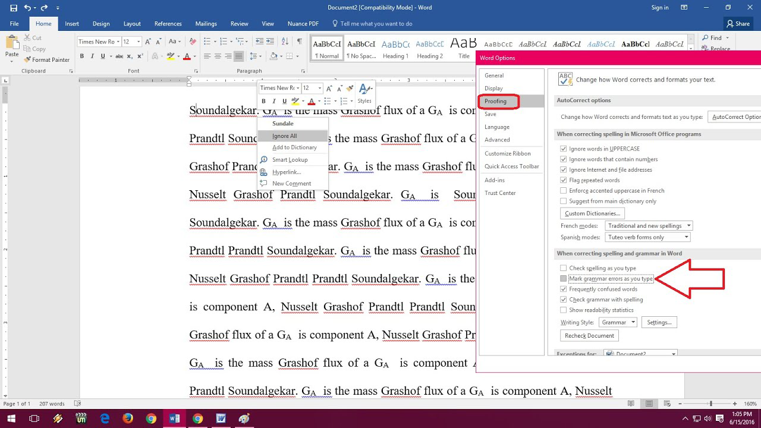This screenshot has height=428, width=761.
Task: Expand the French modes dropdown
Action: coord(649,226)
